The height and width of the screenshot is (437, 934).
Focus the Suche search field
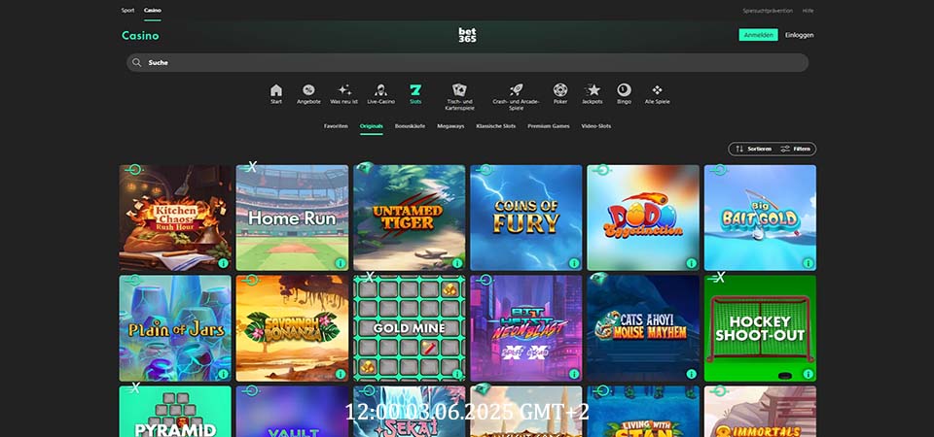pos(467,62)
